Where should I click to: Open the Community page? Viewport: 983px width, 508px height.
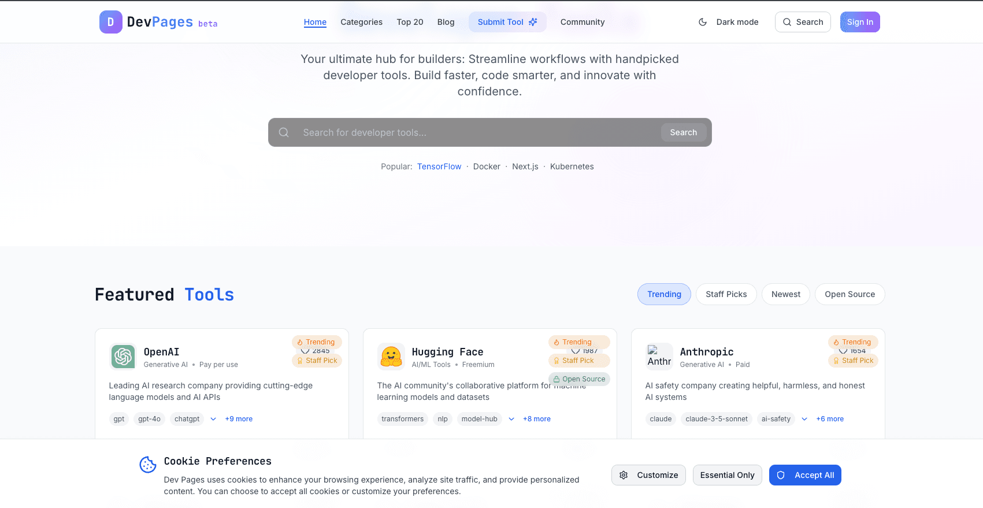coord(583,22)
